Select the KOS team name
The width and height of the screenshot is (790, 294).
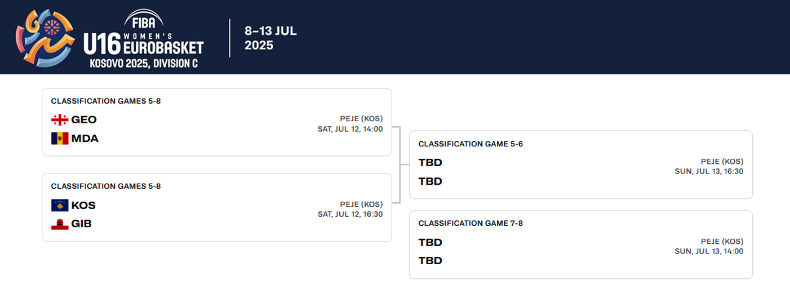pos(83,205)
